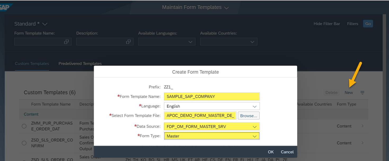Open value help for Form Template Name filter
The image size is (389, 161).
point(66,42)
